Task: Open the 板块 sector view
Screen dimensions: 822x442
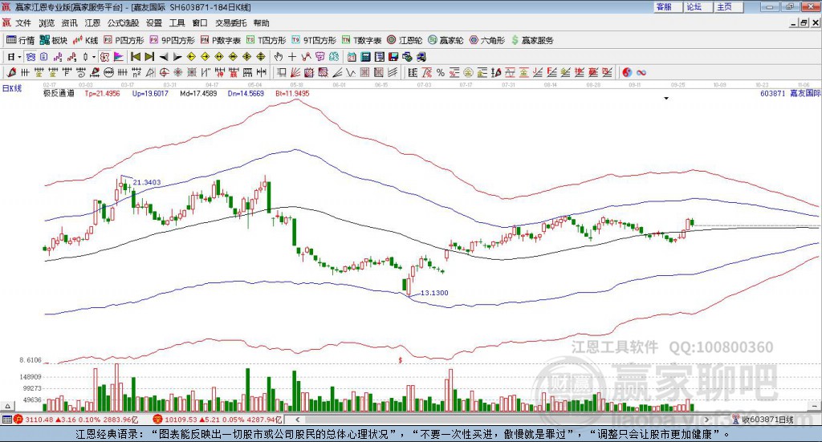Action: pyautogui.click(x=54, y=40)
